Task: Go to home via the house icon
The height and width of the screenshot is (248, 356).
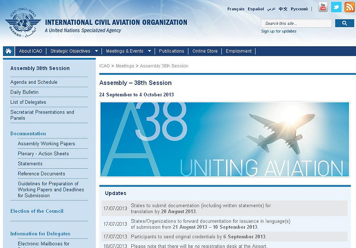Action: point(8,51)
